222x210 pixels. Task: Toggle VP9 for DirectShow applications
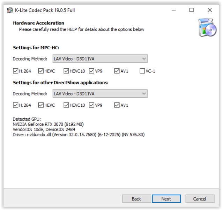tap(92, 105)
